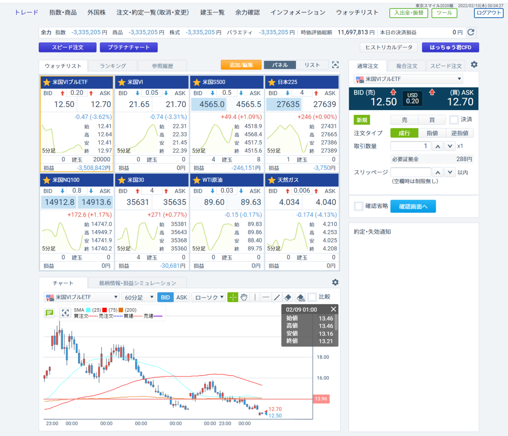Click the 確認画面へ button

(x=413, y=206)
